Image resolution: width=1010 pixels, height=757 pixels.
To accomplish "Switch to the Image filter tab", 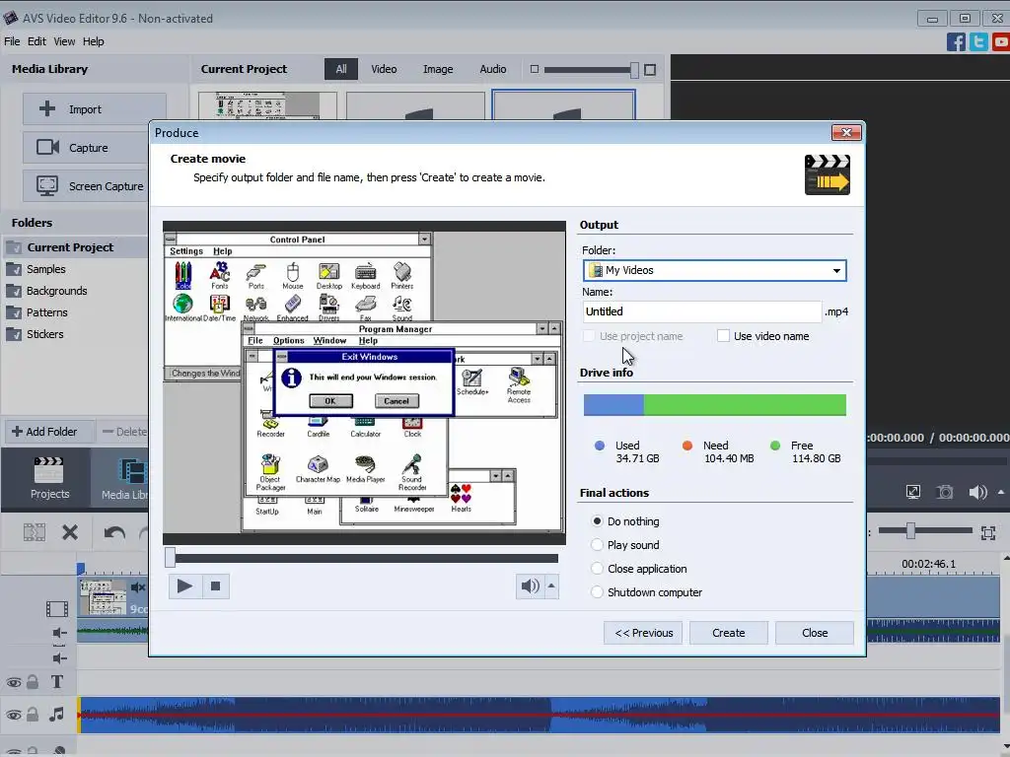I will pos(438,70).
